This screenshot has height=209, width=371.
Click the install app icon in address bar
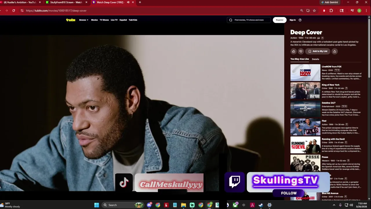pyautogui.click(x=308, y=10)
